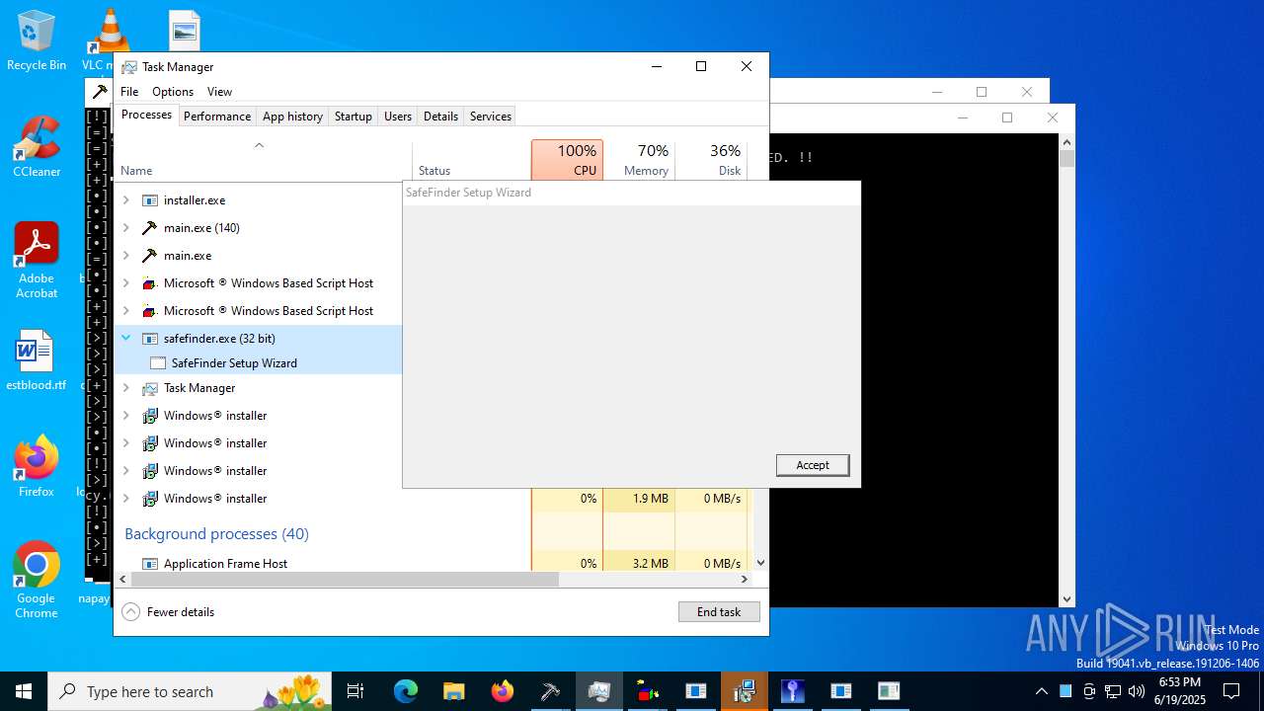Open the View menu
Screen dimensions: 1264x711
pyautogui.click(x=219, y=92)
